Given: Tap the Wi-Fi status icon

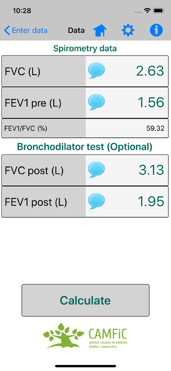Looking at the screenshot, I should coord(148,11).
